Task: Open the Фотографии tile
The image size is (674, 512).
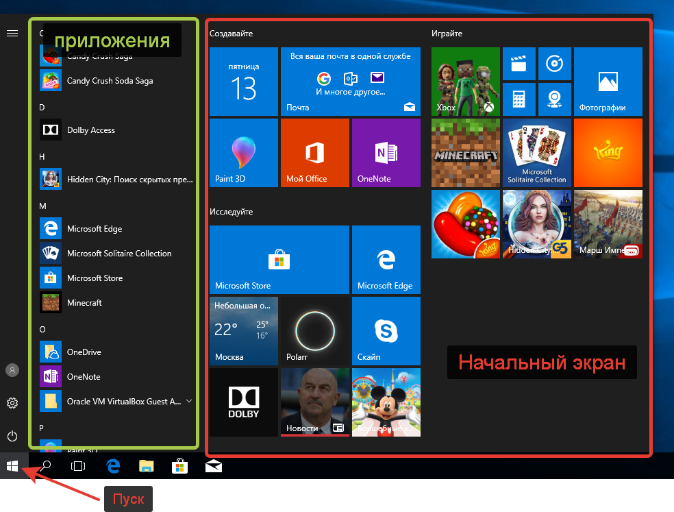Action: [608, 82]
